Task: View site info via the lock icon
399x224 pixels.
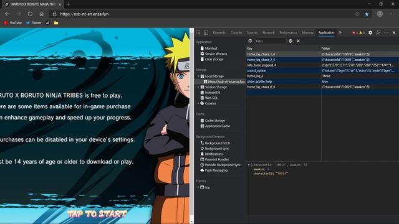Action: (54, 14)
